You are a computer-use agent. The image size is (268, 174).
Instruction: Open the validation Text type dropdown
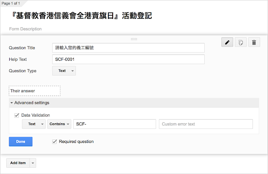pyautogui.click(x=33, y=124)
